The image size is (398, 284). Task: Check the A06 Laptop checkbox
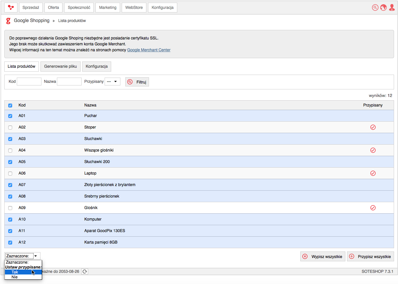(x=10, y=174)
